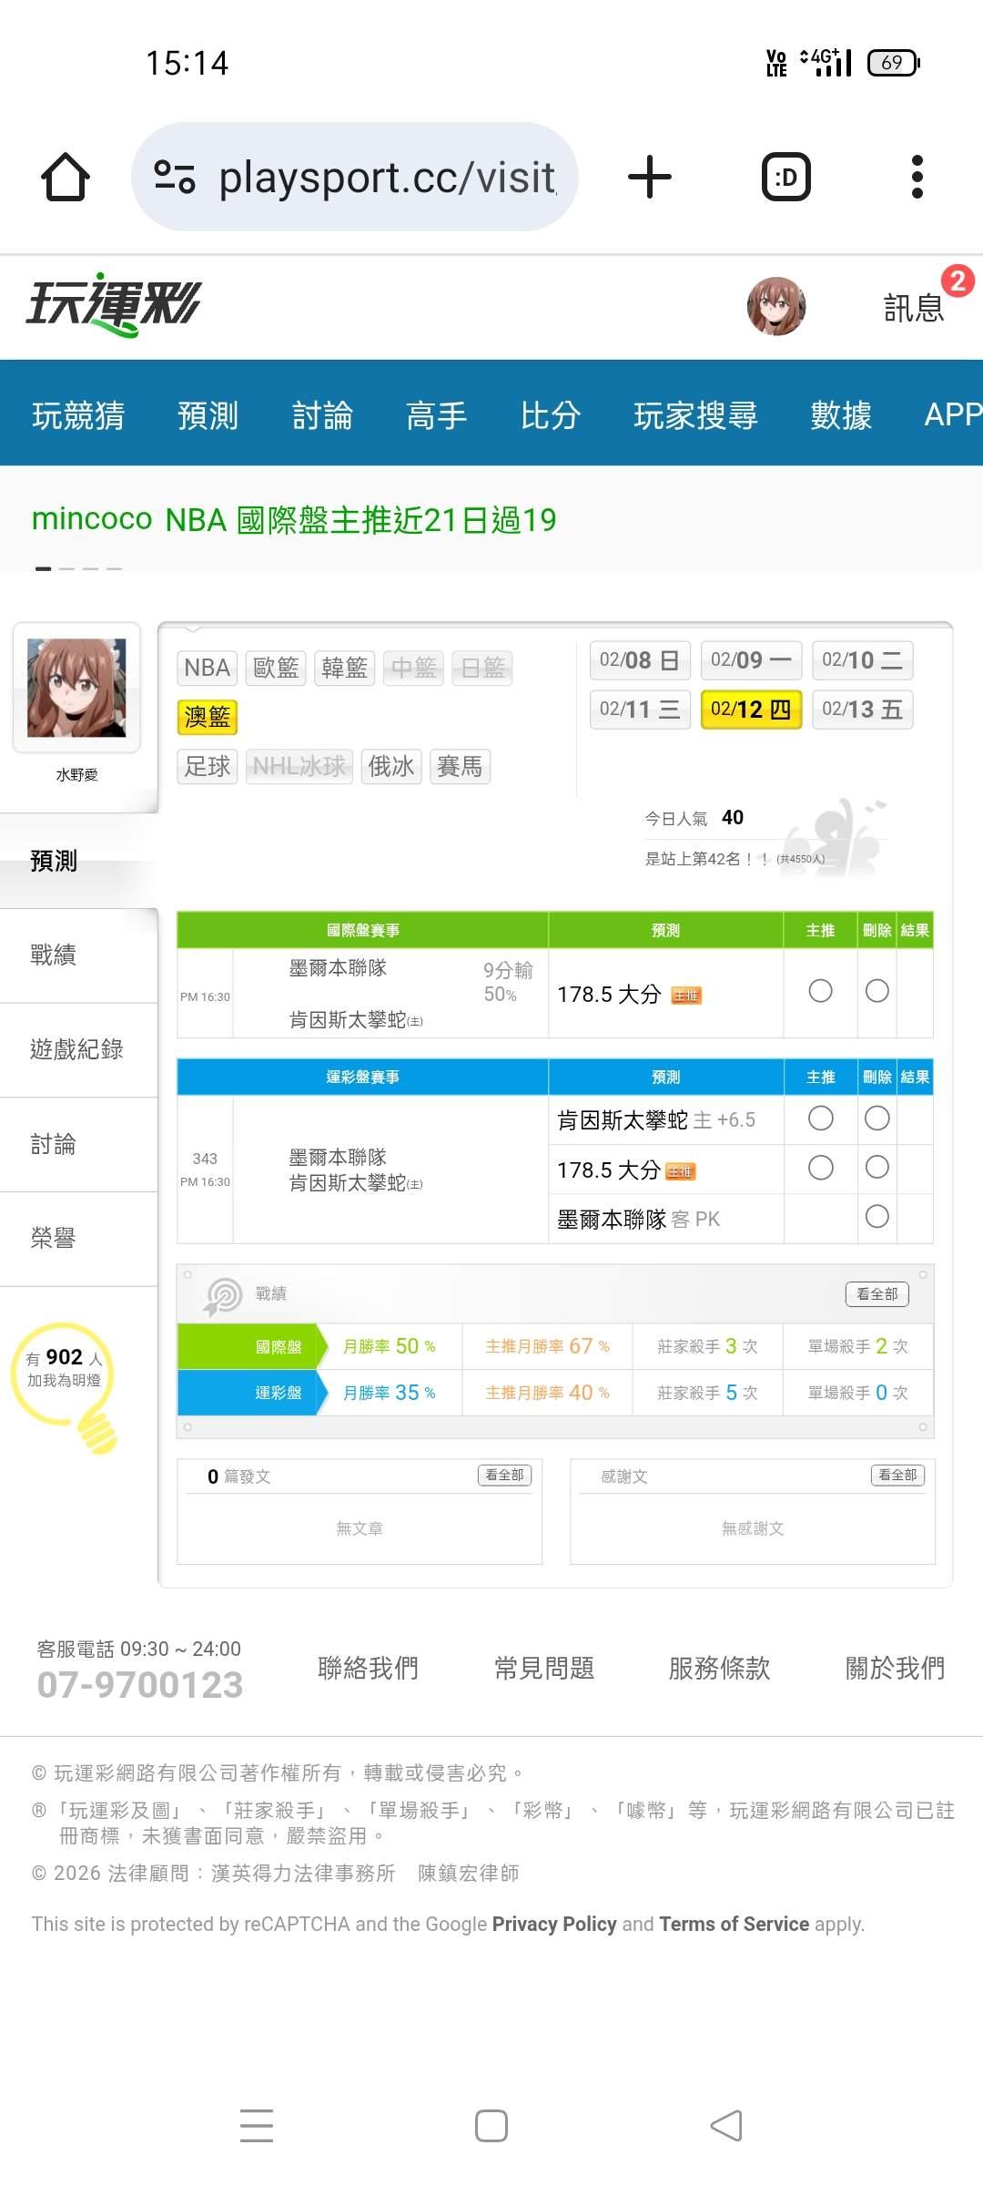Select 刪除 radio for 墨爾本聯隊 客 PK
Viewport: 983px width, 2186px height.
click(877, 1217)
